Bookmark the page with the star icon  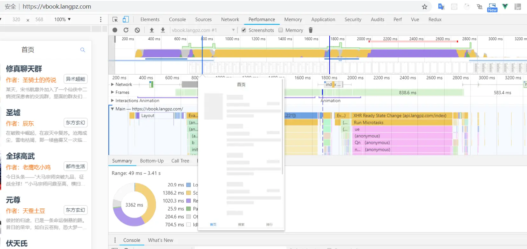pyautogui.click(x=425, y=7)
